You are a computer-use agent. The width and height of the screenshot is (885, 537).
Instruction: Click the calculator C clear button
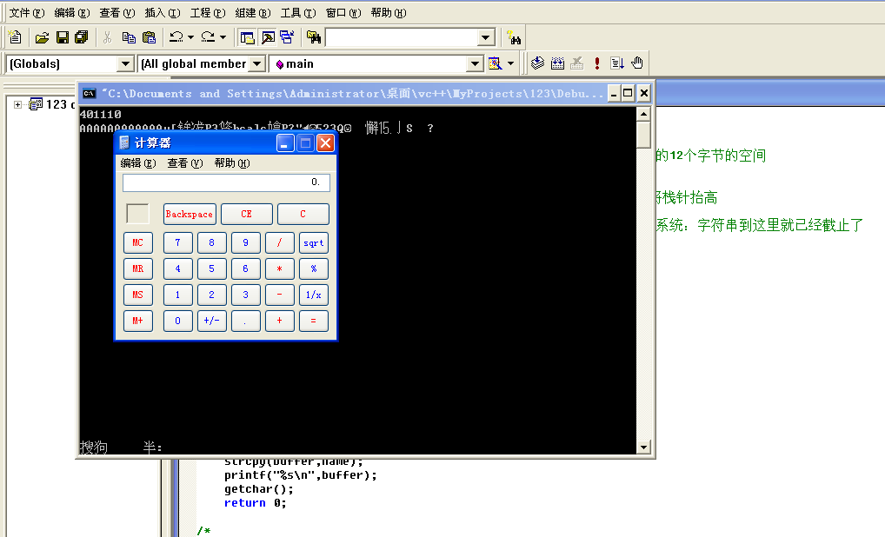pyautogui.click(x=303, y=215)
